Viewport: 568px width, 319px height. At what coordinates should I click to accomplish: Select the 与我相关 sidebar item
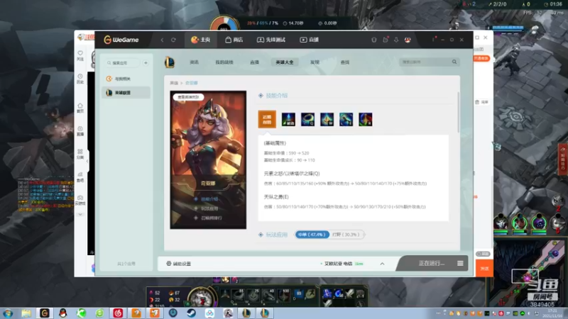126,79
